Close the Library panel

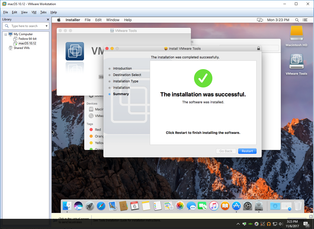(x=48, y=19)
